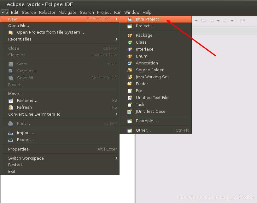Open the Search menu
Viewport: 257px width, 203px height.
pyautogui.click(x=87, y=12)
